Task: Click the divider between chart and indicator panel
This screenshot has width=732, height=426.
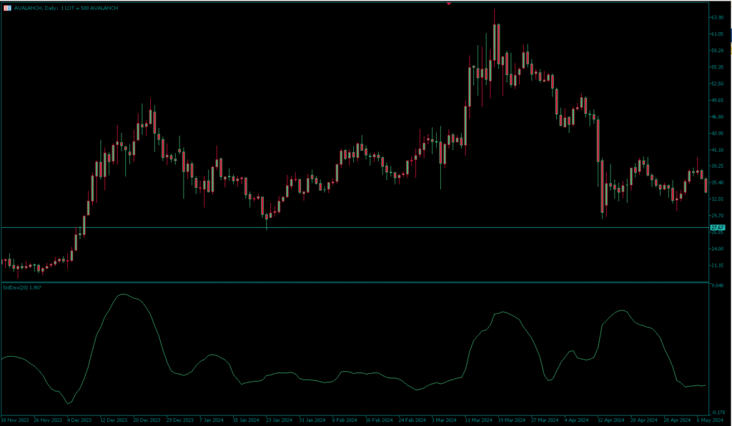Action: [357, 282]
